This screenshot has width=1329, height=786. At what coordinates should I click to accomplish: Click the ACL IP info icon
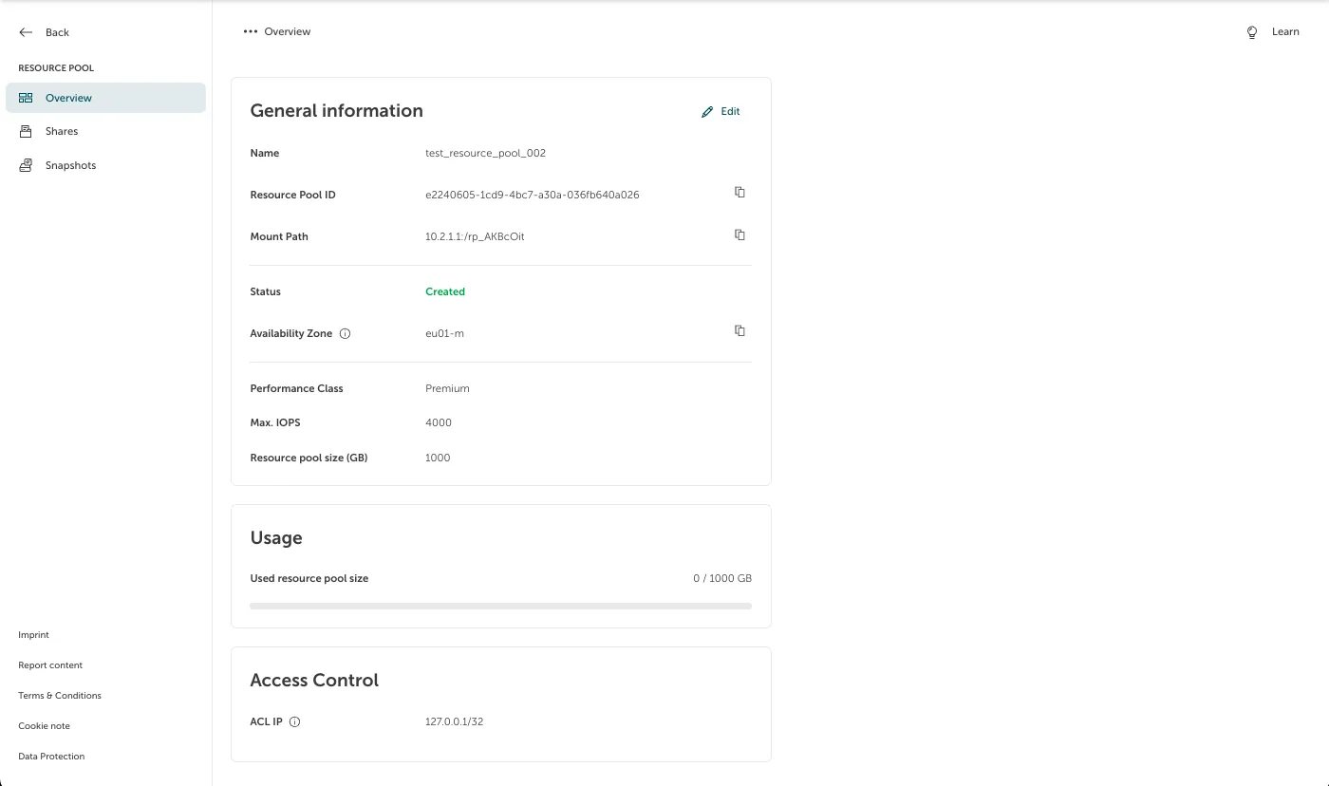(294, 722)
